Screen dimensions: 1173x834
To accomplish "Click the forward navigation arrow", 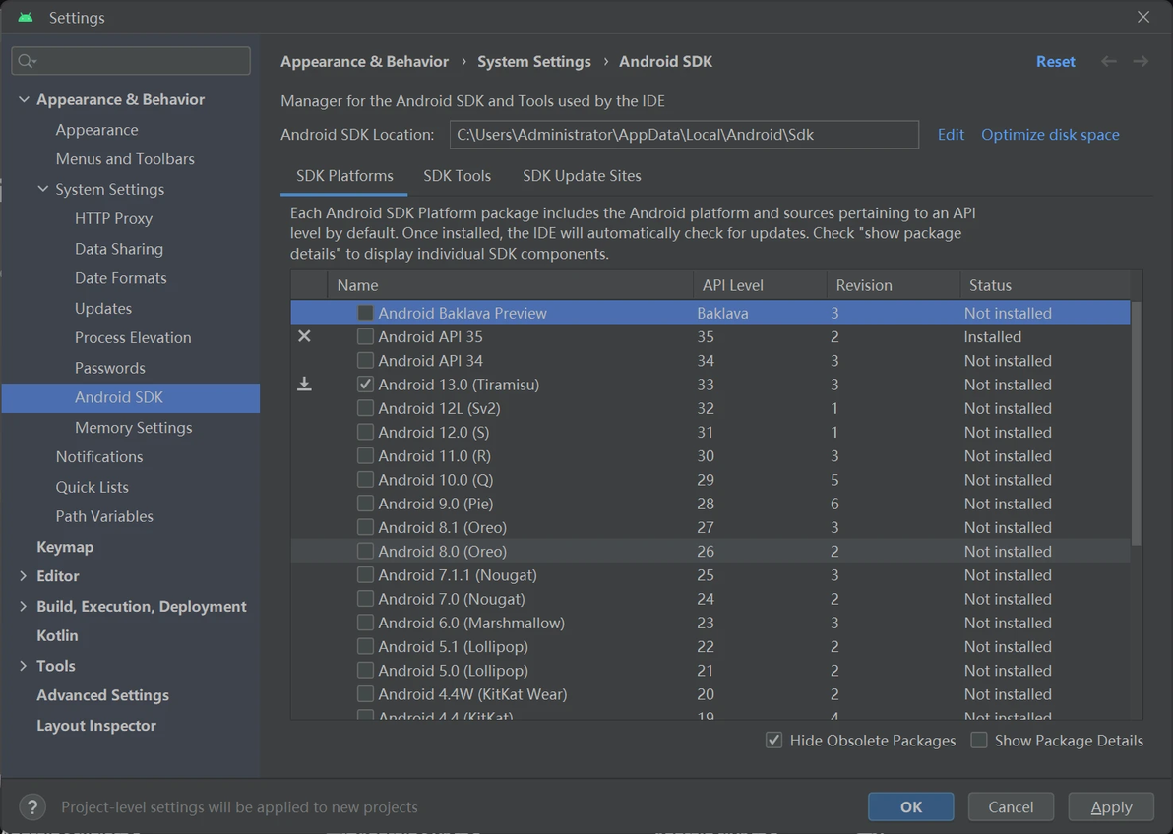I will [1141, 61].
